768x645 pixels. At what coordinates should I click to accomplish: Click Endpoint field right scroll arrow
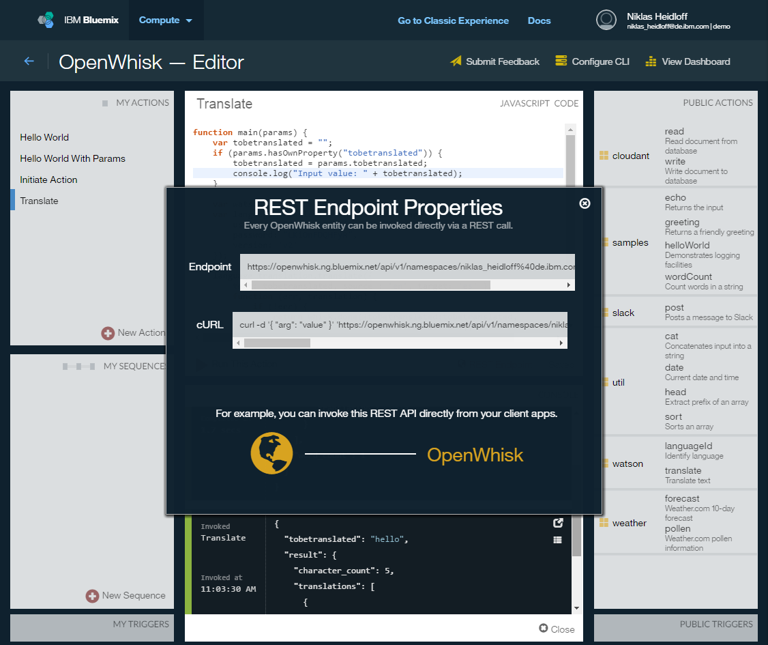569,285
